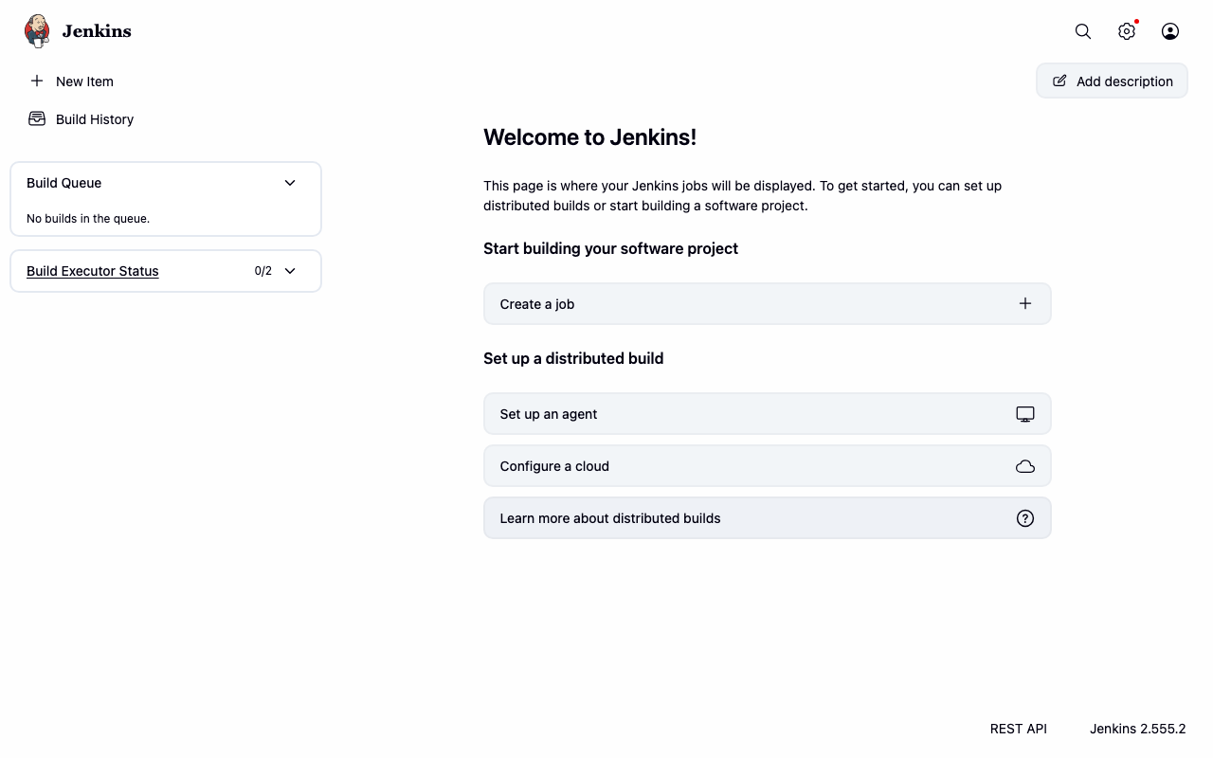The width and height of the screenshot is (1213, 758).
Task: Click the Create a job button
Action: 768,303
